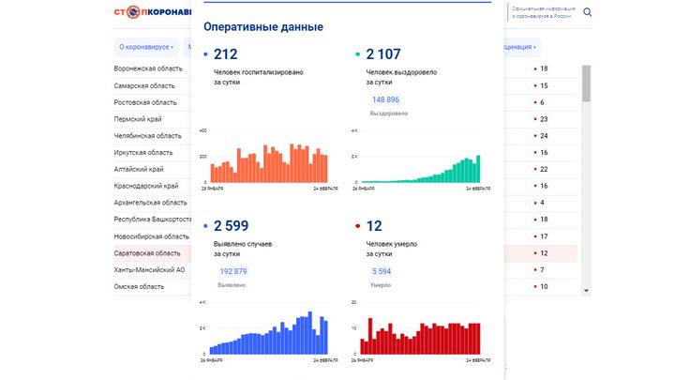Choose the highlighted Саратовская область row

click(x=147, y=253)
